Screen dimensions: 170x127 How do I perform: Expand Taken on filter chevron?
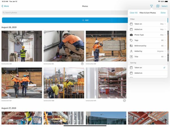(165, 24)
